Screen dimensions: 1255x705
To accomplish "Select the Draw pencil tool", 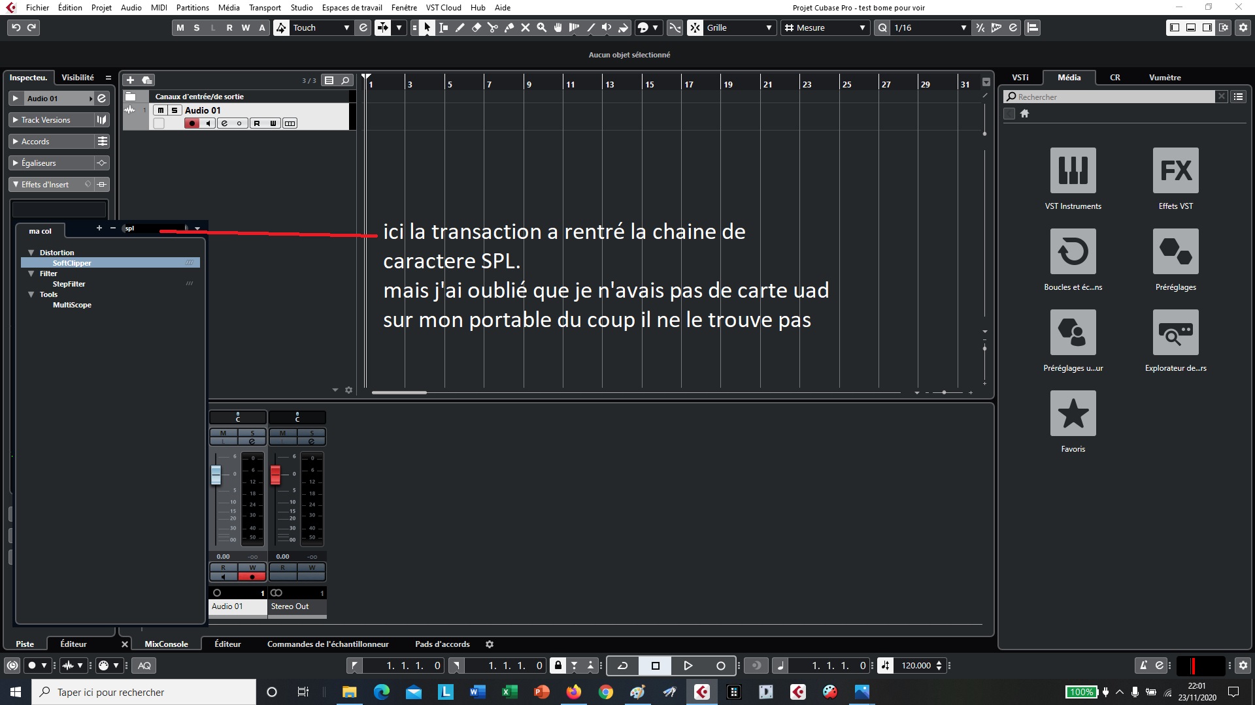I will coord(460,27).
